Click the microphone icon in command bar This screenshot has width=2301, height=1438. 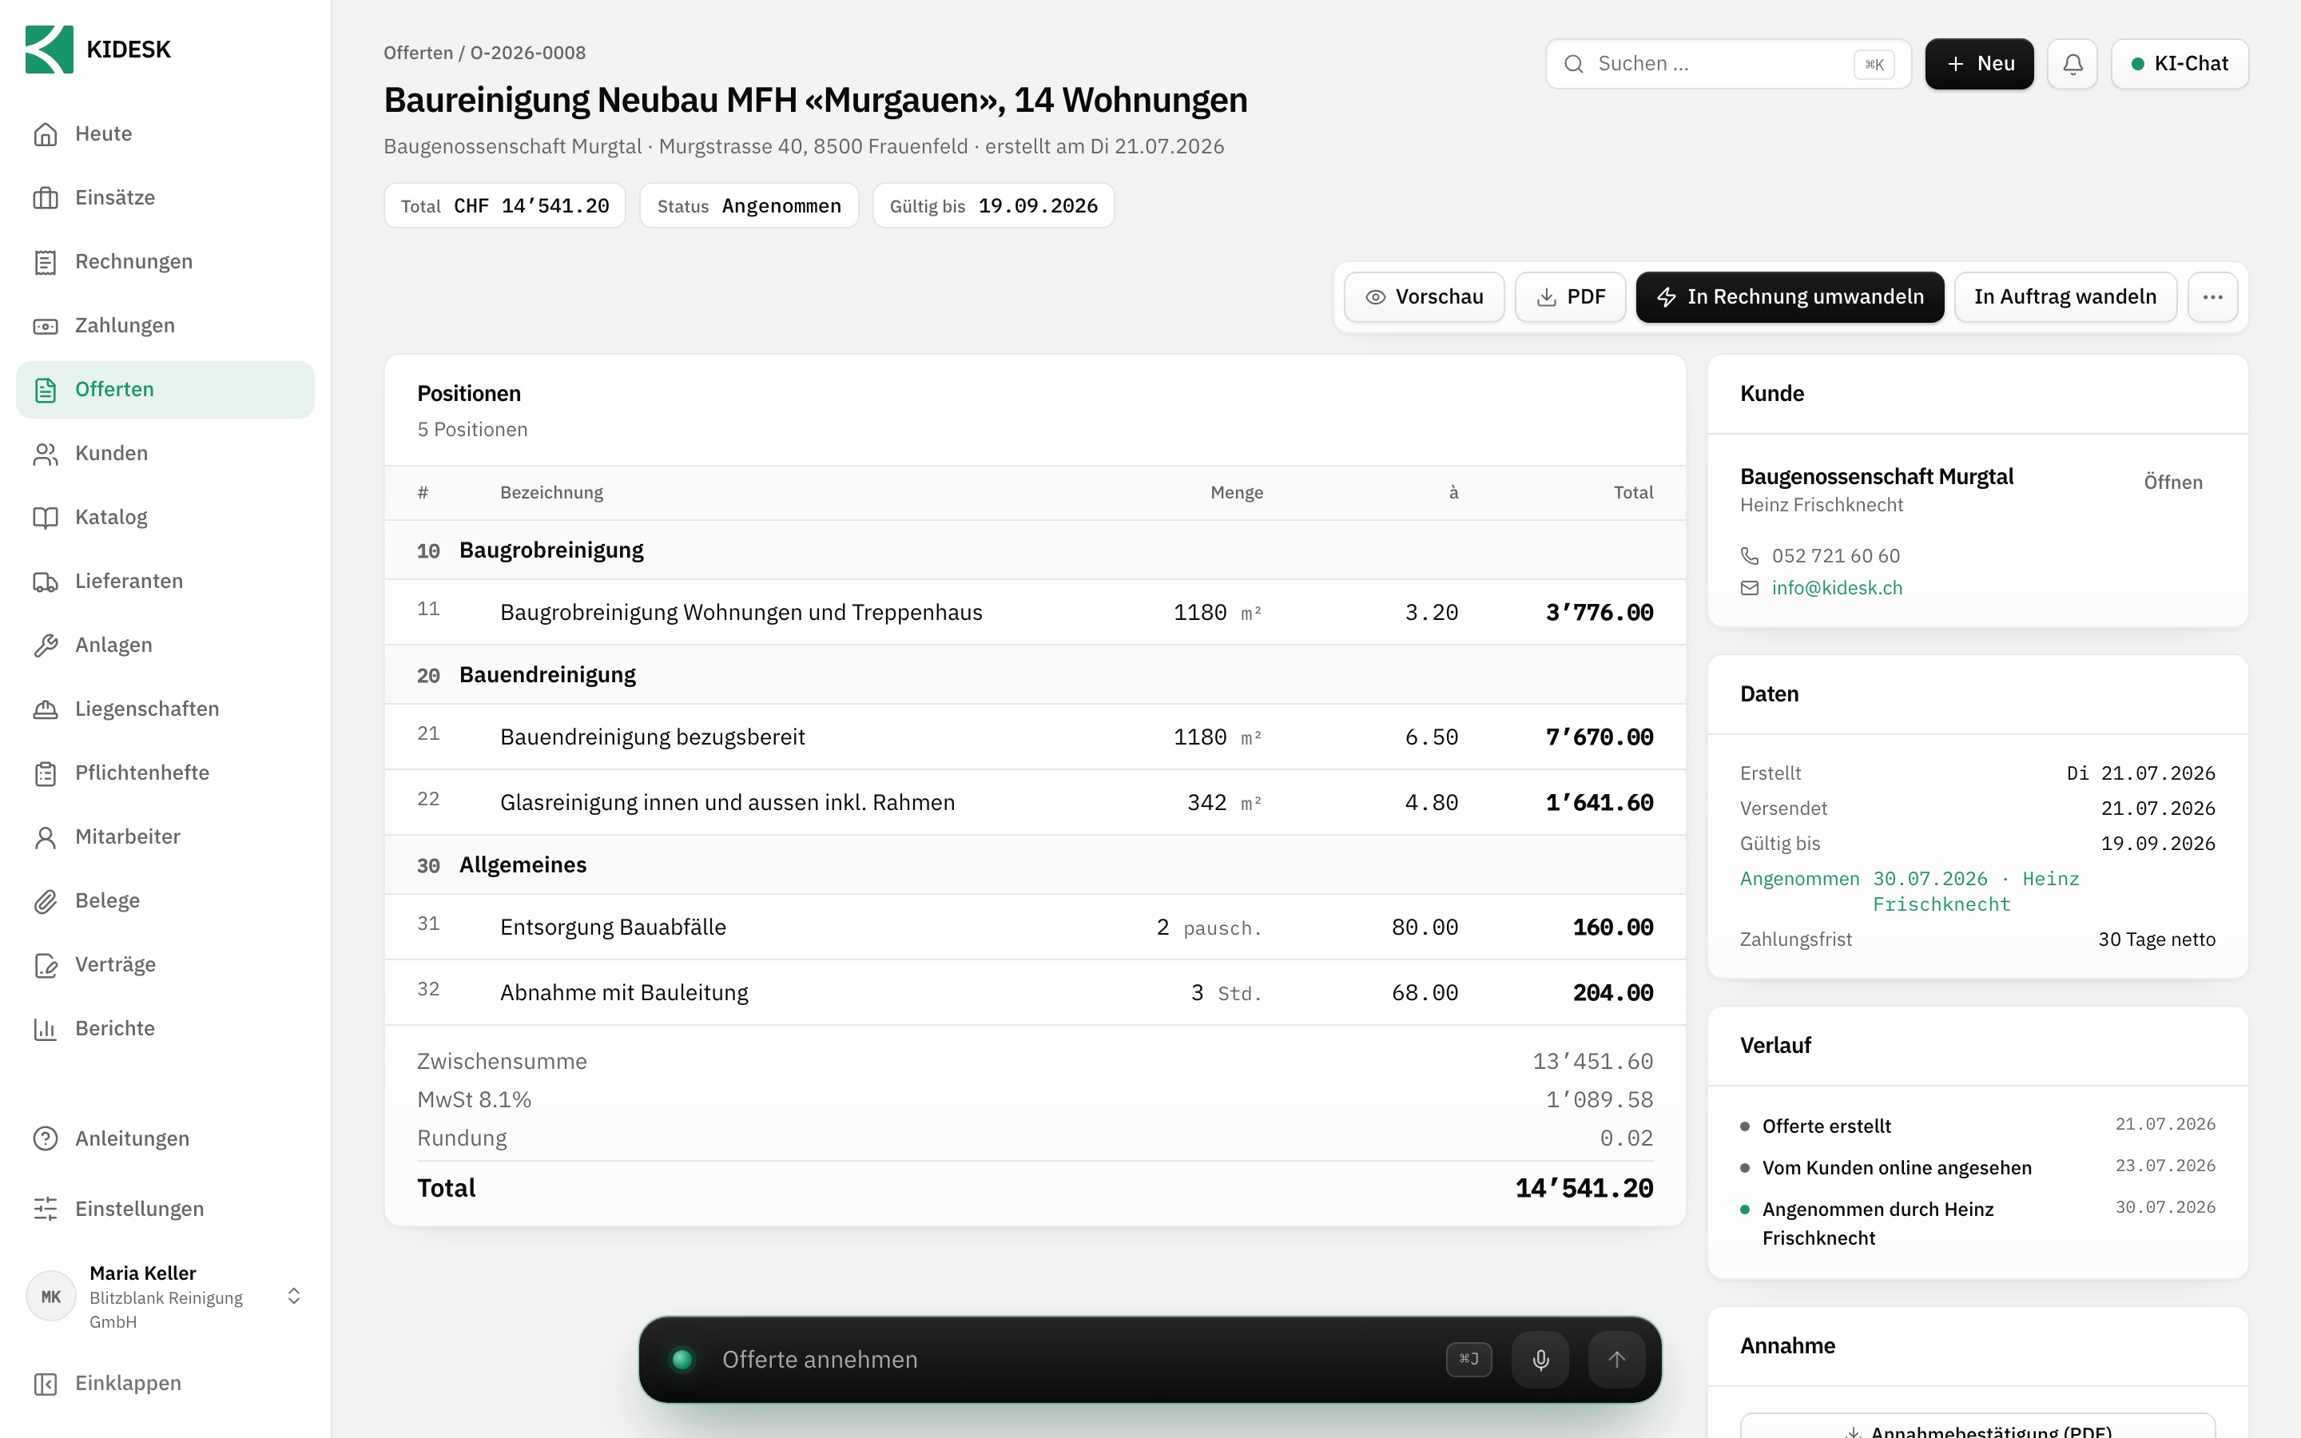(x=1540, y=1359)
